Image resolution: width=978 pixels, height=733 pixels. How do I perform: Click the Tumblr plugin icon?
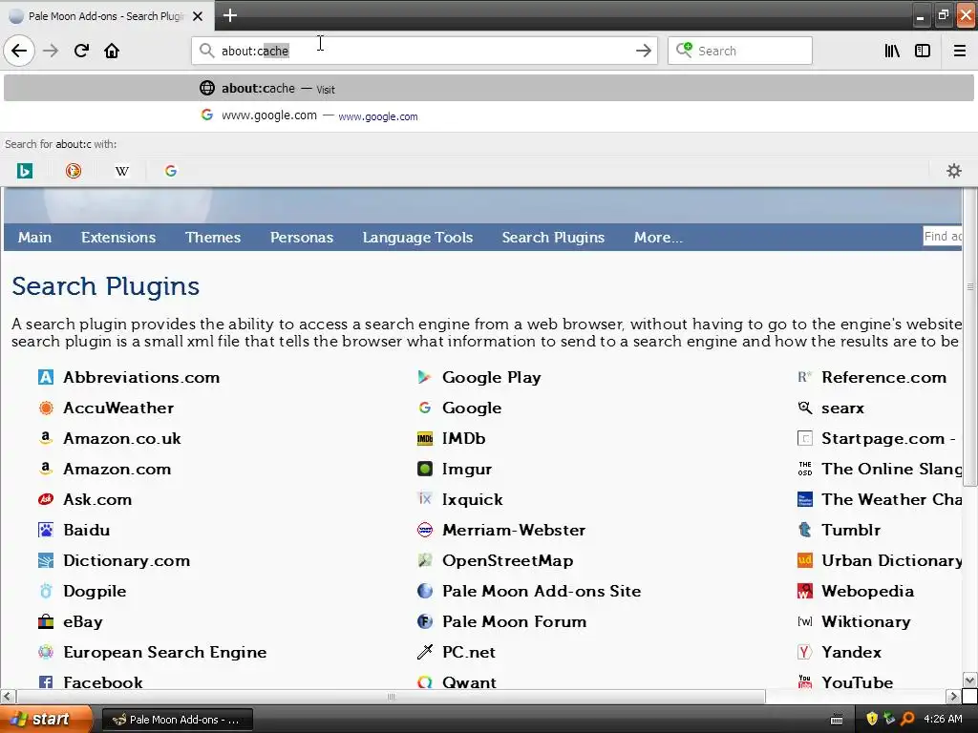(x=804, y=530)
